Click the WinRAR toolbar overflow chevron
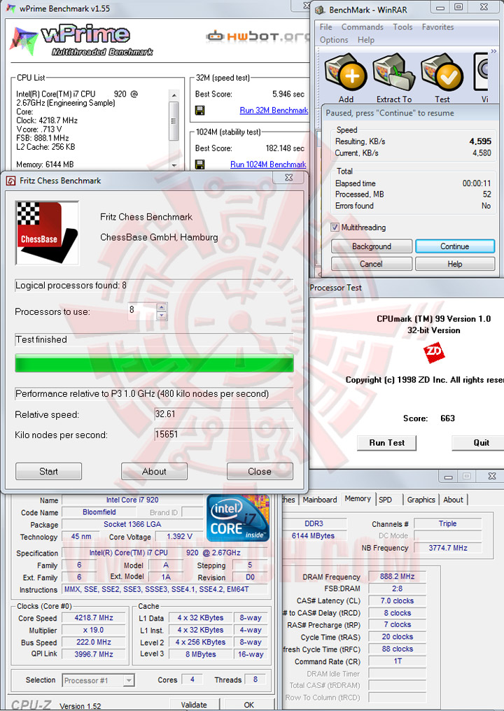 [493, 51]
